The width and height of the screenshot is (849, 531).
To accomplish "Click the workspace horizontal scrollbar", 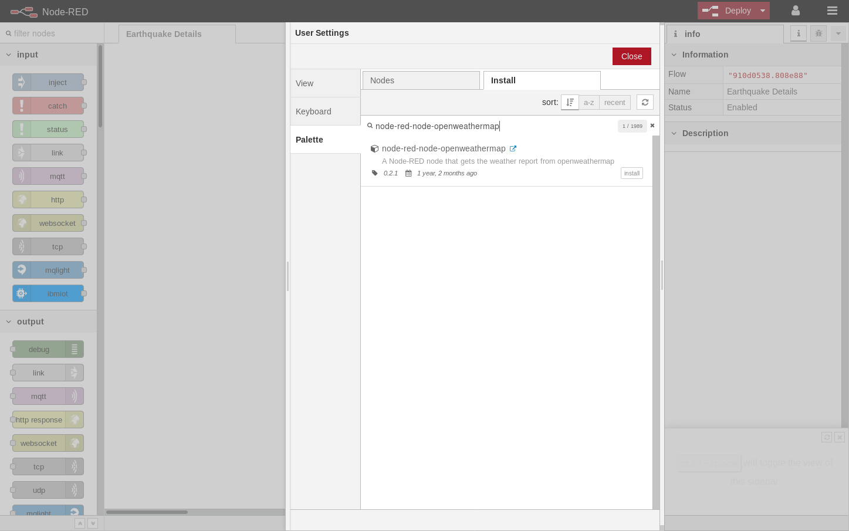I will point(147,512).
